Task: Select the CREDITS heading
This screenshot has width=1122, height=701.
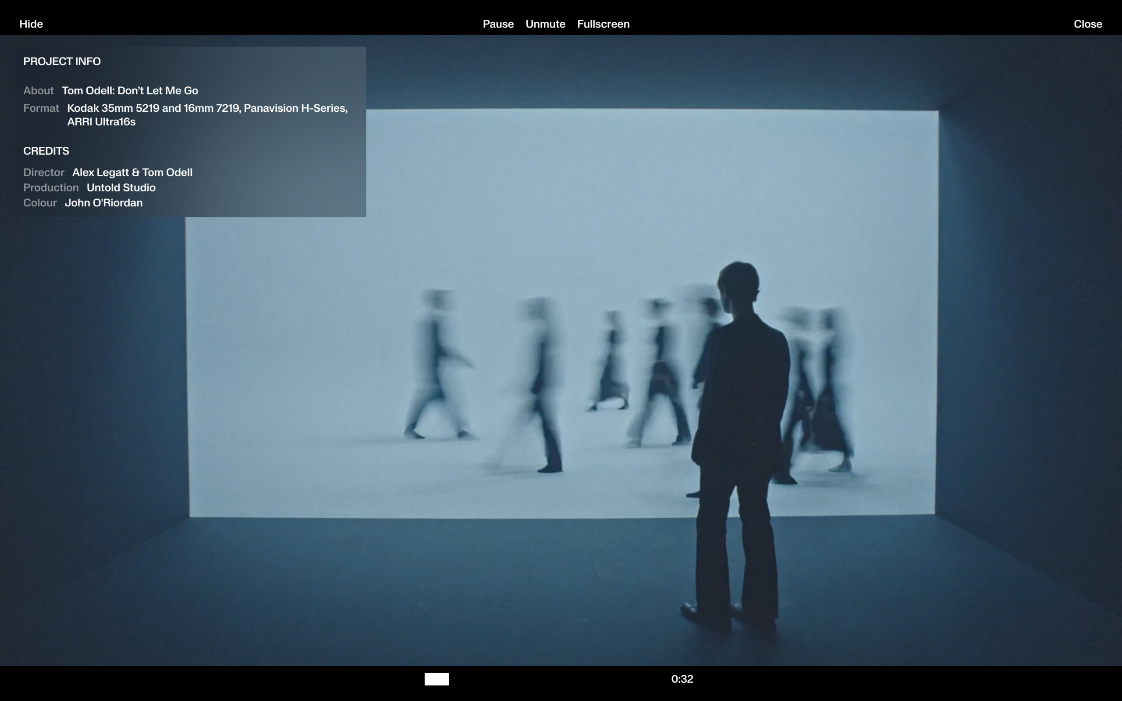Action: click(x=46, y=151)
